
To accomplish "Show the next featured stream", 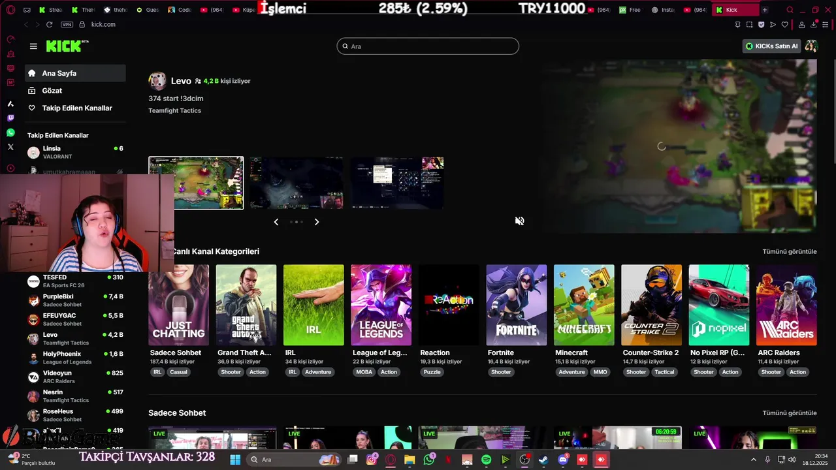I will coord(317,222).
